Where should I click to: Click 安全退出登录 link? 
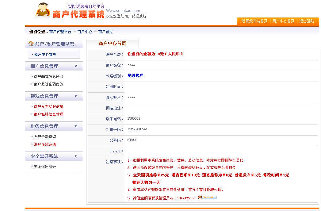(45, 167)
